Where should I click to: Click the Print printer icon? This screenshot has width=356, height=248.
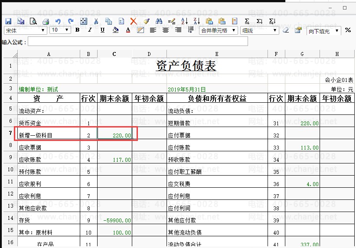point(46,21)
